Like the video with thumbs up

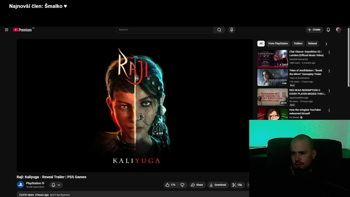pos(170,185)
